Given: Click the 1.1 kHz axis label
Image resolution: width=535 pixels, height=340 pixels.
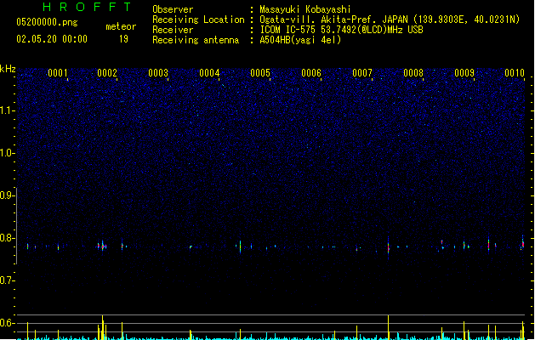Looking at the screenshot, I should point(7,110).
